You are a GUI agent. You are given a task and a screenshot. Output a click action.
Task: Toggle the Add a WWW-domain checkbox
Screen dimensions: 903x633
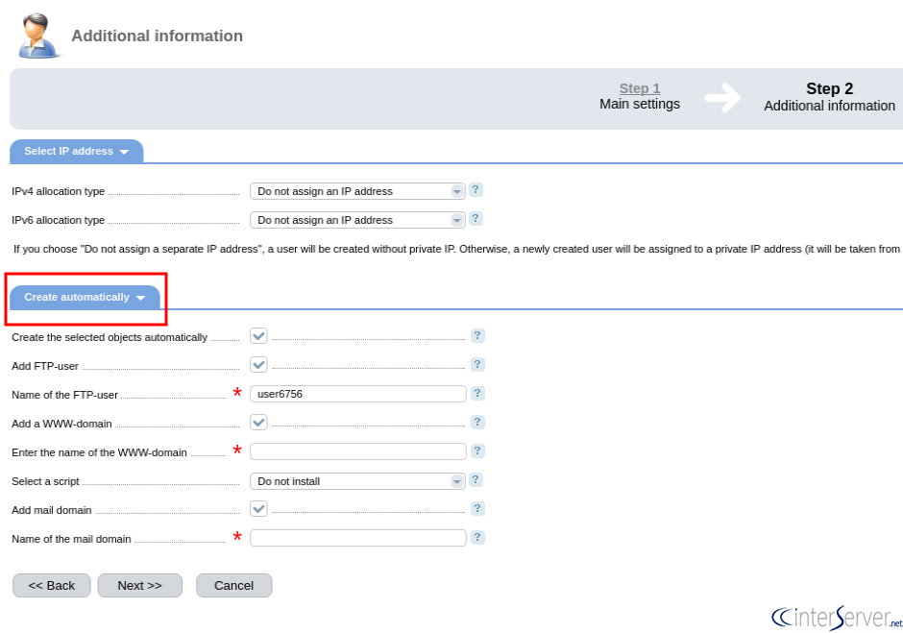click(x=258, y=423)
